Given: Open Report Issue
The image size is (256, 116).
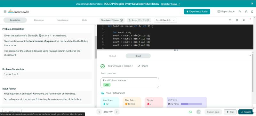Looking at the screenshot, I should point(226,12).
